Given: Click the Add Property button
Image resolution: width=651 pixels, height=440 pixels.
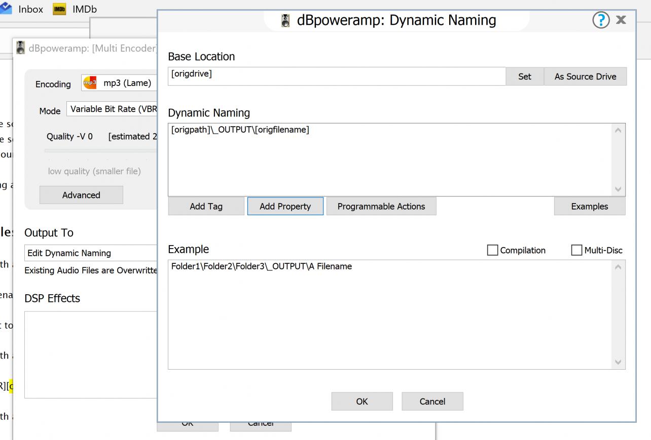Looking at the screenshot, I should (x=285, y=206).
